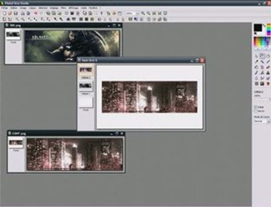The width and height of the screenshot is (271, 207).
Task: Click the Zoom in magnifier icon
Action: click(143, 13)
